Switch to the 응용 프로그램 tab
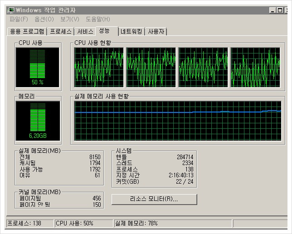Viewport: 292px width, 234px height. tap(27, 31)
